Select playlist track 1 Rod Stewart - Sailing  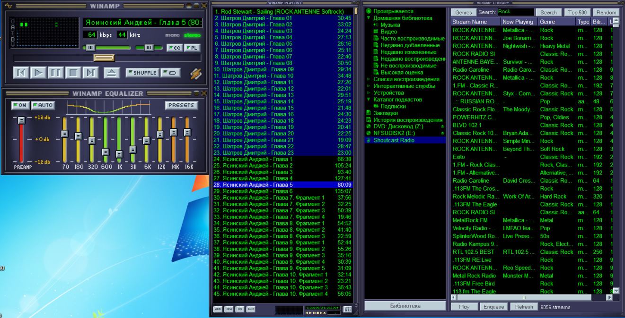pos(283,11)
